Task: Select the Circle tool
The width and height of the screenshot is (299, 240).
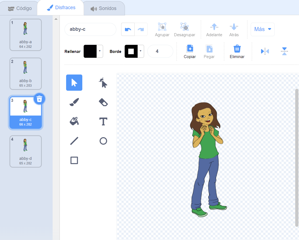Action: click(103, 141)
